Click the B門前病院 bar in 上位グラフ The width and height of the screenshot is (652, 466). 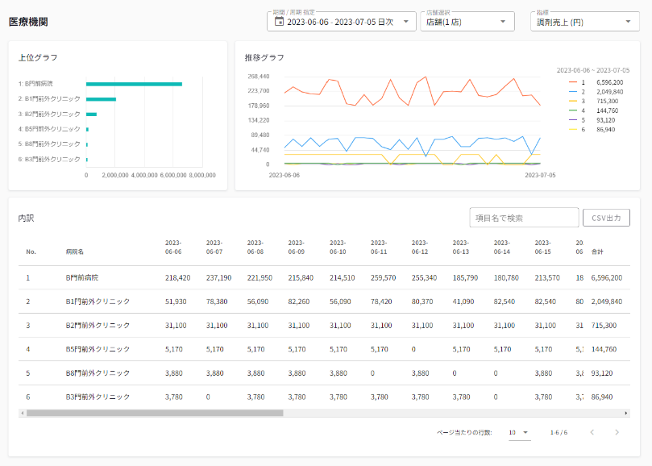point(134,84)
